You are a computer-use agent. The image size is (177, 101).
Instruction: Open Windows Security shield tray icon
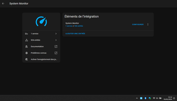[150, 98]
